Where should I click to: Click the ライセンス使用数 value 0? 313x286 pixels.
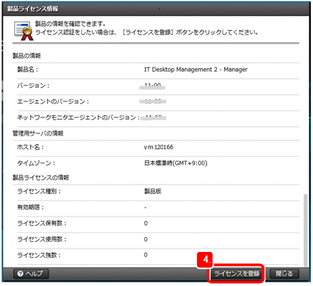[146, 239]
